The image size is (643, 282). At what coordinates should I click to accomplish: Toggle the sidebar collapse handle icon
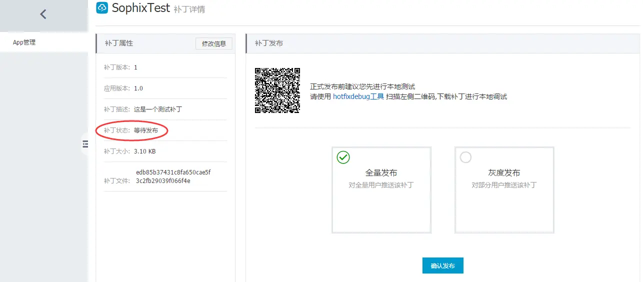coord(85,144)
